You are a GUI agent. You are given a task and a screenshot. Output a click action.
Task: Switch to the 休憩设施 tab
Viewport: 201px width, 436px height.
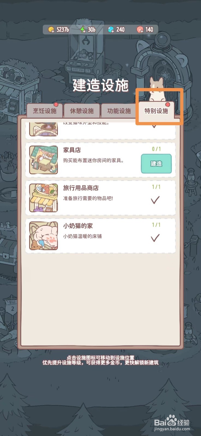coord(82,111)
